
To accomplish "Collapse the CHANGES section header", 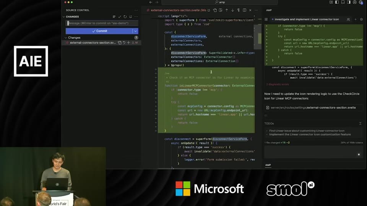I will (x=72, y=16).
